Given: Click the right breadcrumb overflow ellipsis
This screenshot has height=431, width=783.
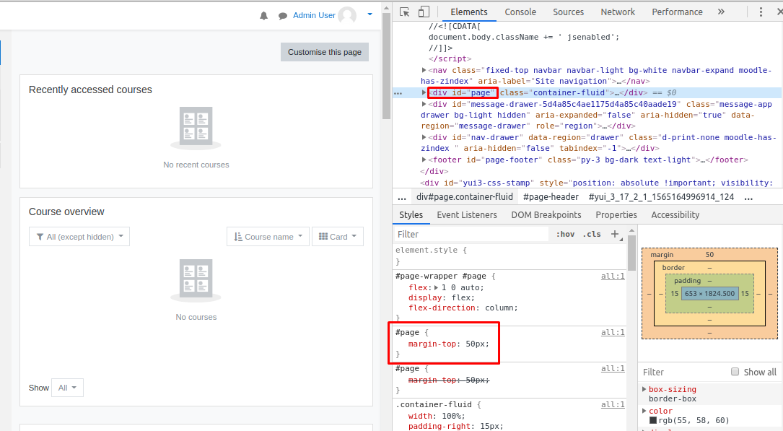Looking at the screenshot, I should point(748,198).
